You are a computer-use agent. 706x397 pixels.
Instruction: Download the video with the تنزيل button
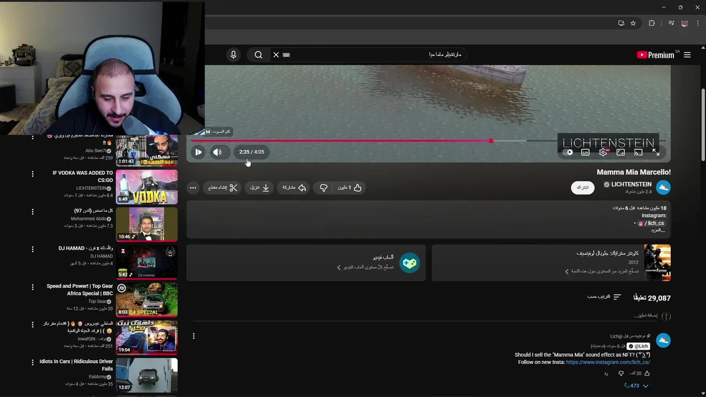pos(260,187)
